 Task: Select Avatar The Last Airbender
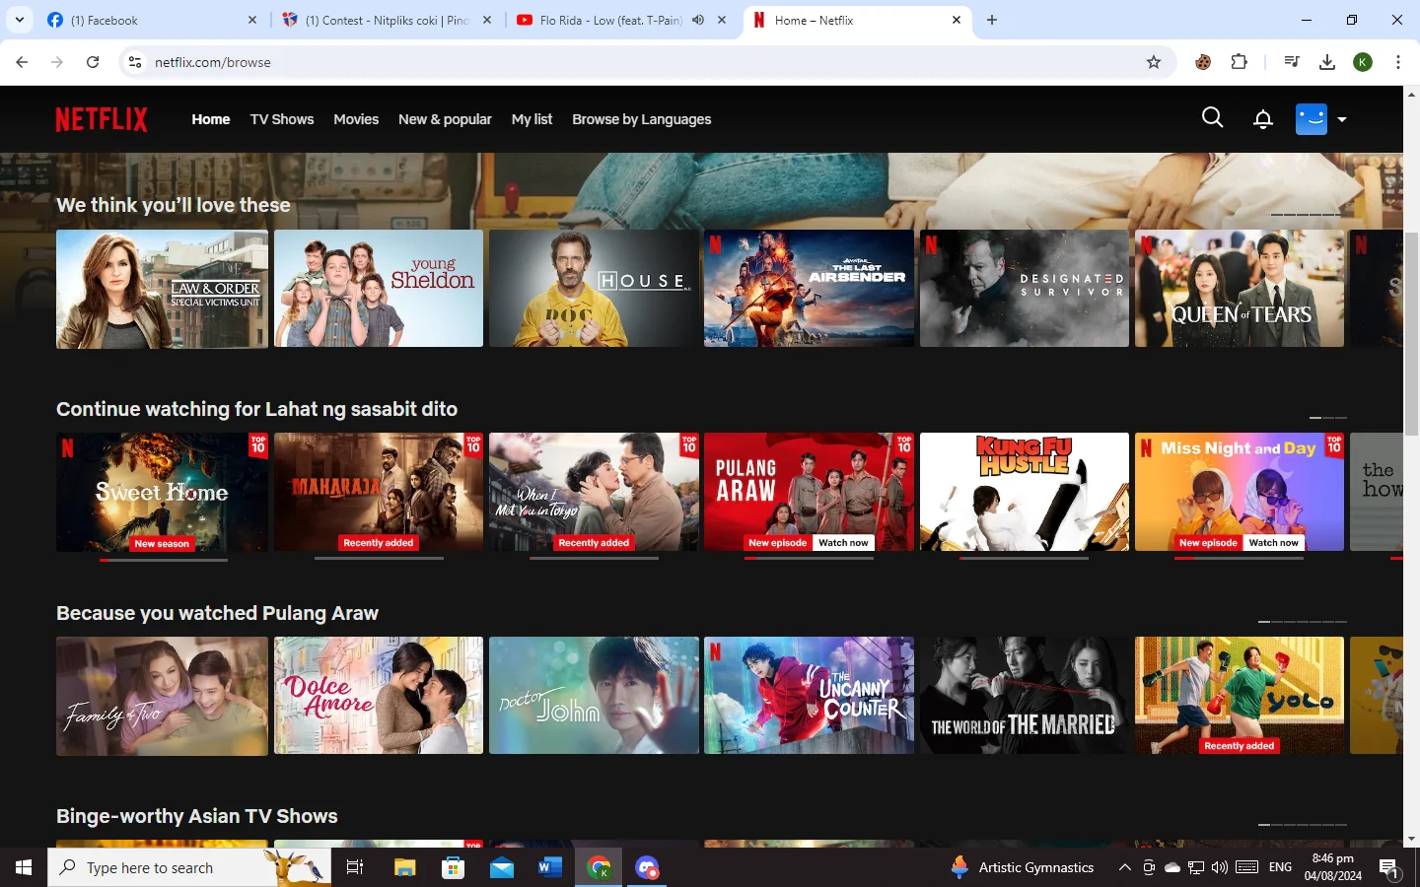[x=809, y=289]
